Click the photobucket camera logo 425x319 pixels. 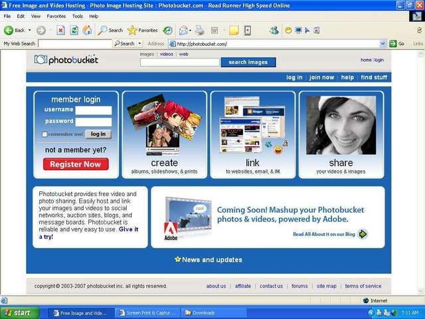41,60
